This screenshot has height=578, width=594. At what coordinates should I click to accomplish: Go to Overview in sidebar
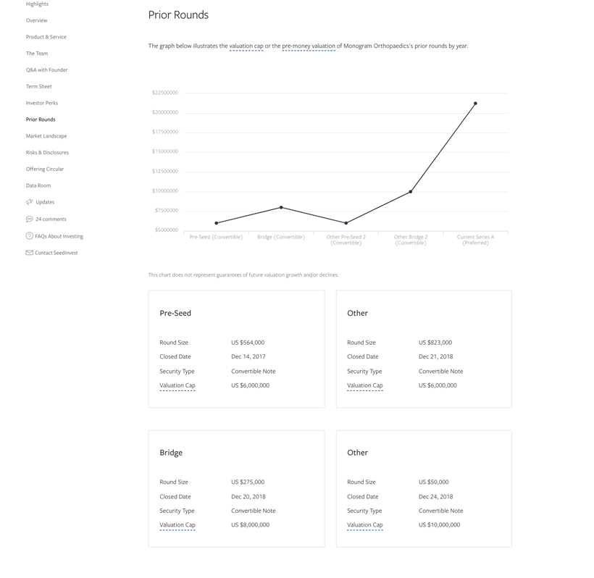[36, 20]
